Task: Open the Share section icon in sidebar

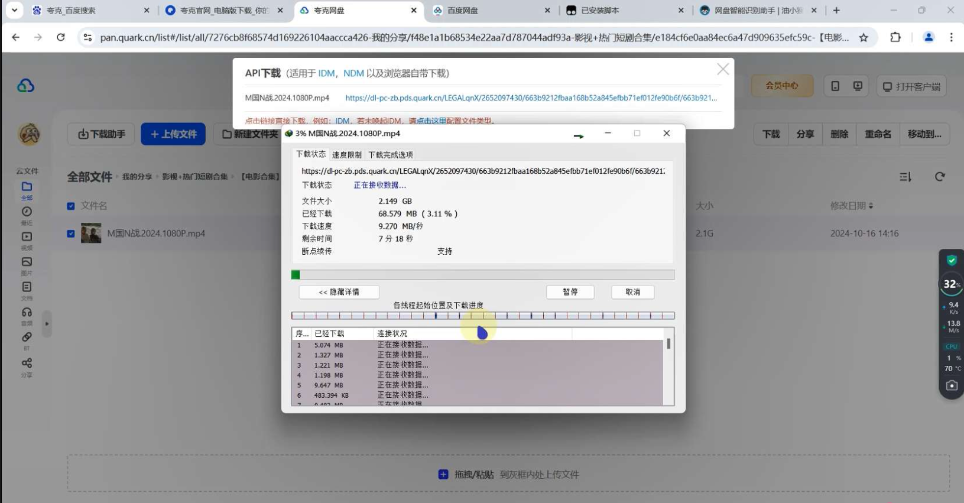Action: pyautogui.click(x=27, y=364)
